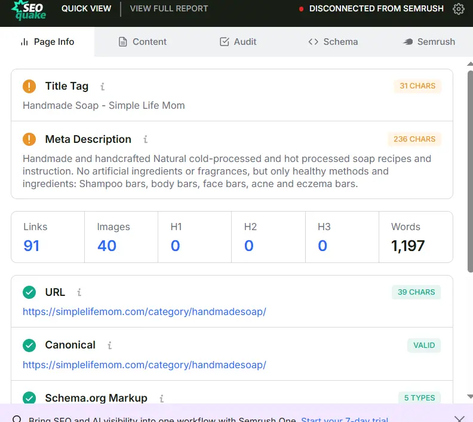This screenshot has height=422, width=473.
Task: Click the 31 CHARS badge
Action: coord(417,86)
